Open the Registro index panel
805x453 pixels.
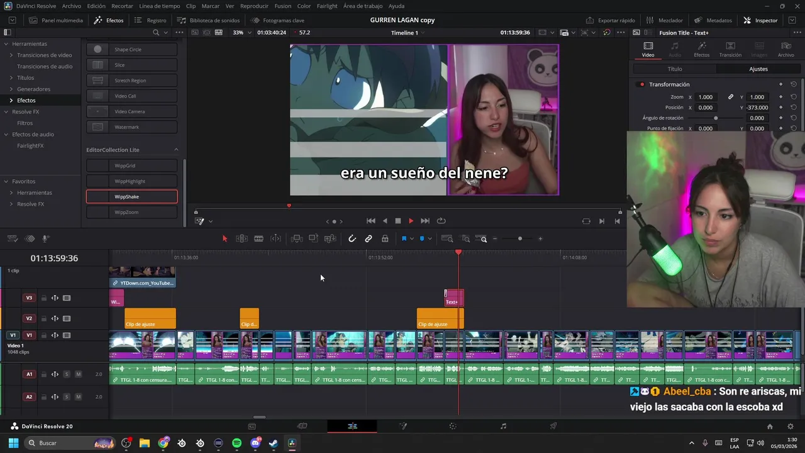(x=150, y=20)
